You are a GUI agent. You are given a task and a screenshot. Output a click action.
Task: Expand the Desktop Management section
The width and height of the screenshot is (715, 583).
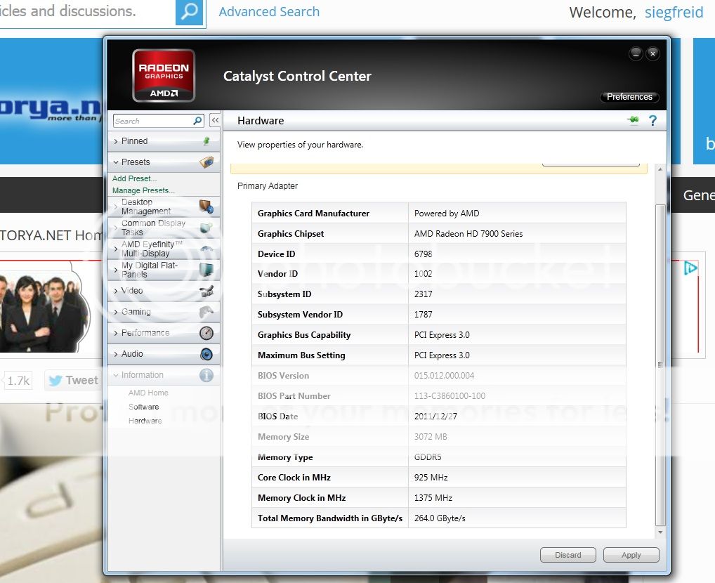(145, 207)
